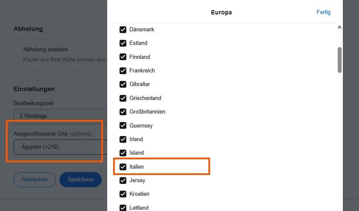Open the Ausgeschlossene Orte field
Image resolution: width=359 pixels, height=211 pixels.
coord(60,147)
